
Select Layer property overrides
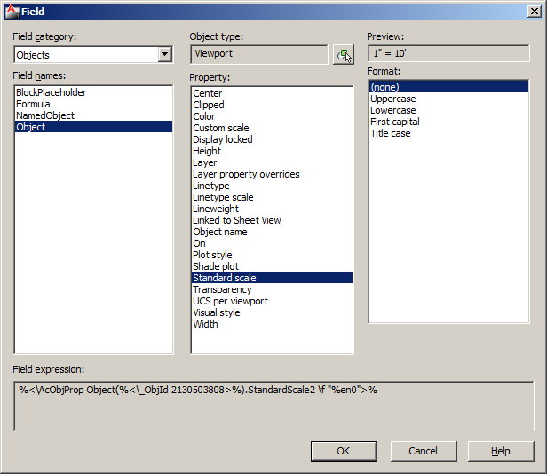click(x=272, y=174)
